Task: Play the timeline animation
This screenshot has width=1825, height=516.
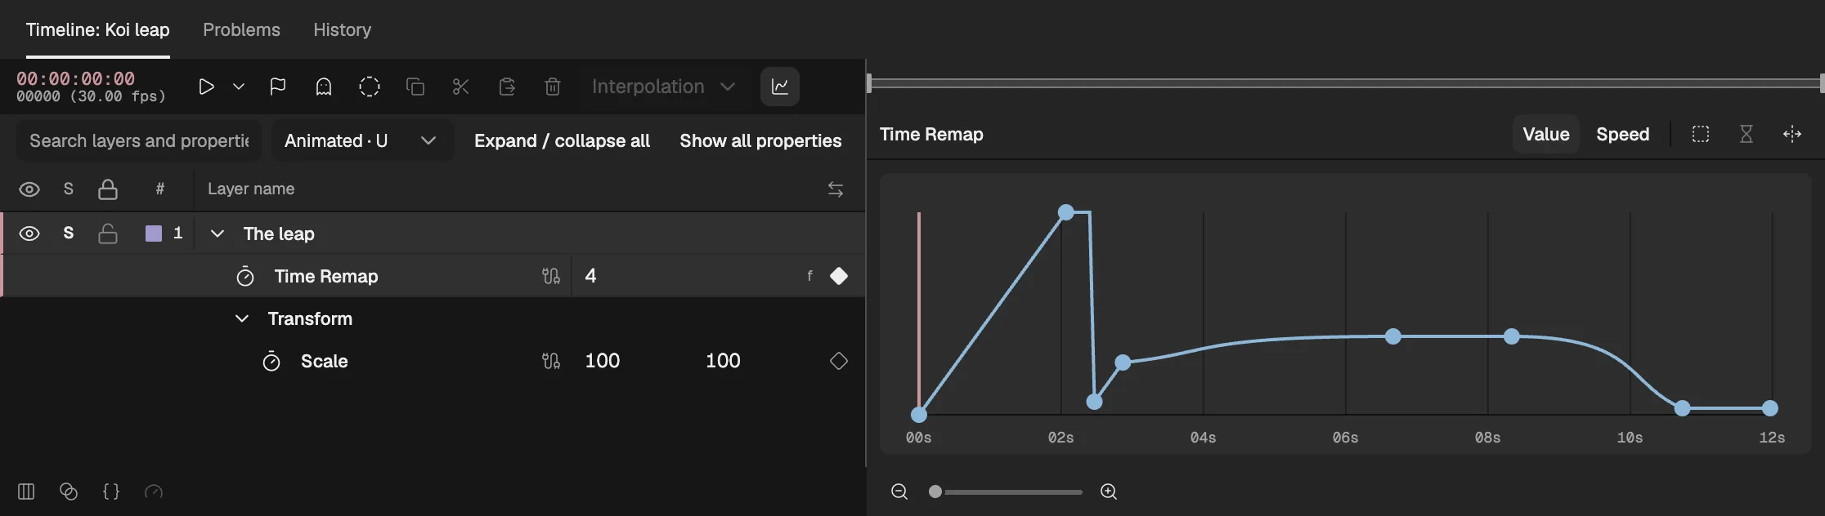Action: [x=206, y=87]
